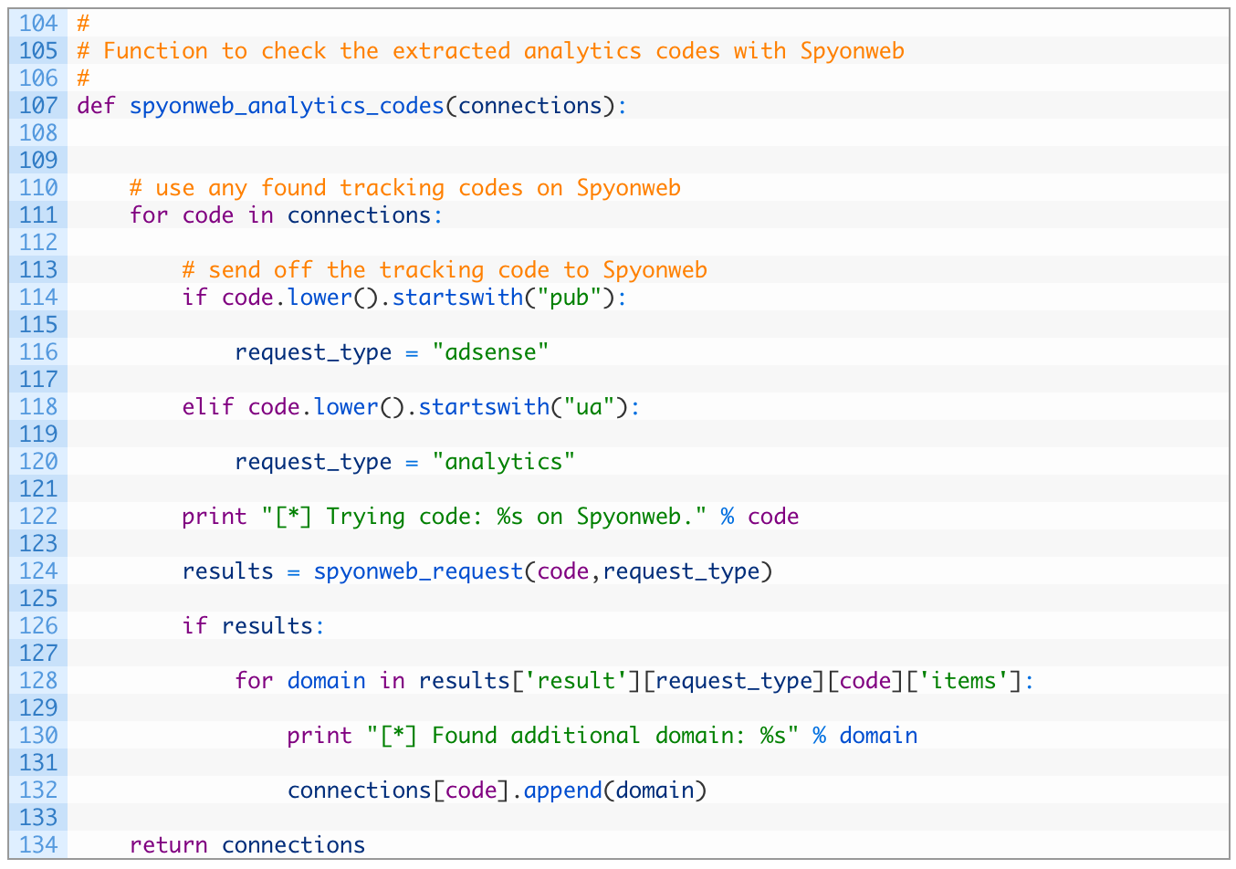Click the 'startswith' method on line 114

[458, 298]
